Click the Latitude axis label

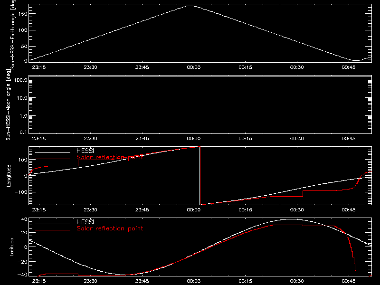point(11,247)
